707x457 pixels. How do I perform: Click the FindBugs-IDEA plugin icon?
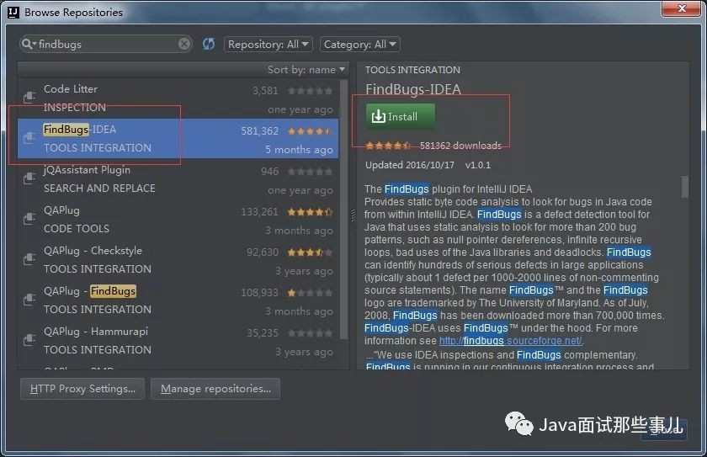pyautogui.click(x=29, y=137)
